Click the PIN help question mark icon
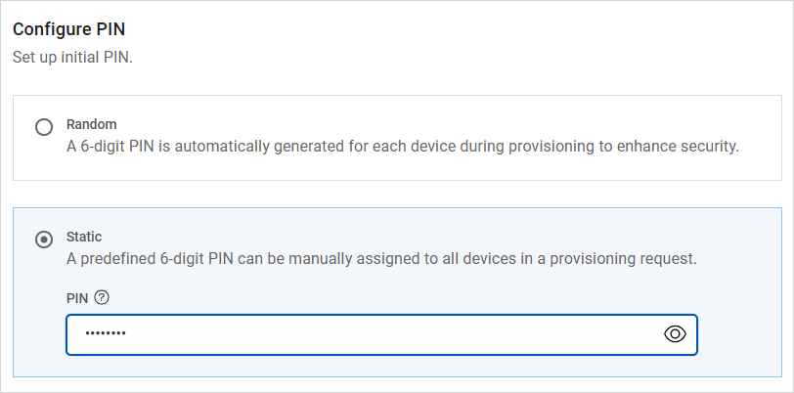Screen dimensions: 794x393 [x=102, y=296]
